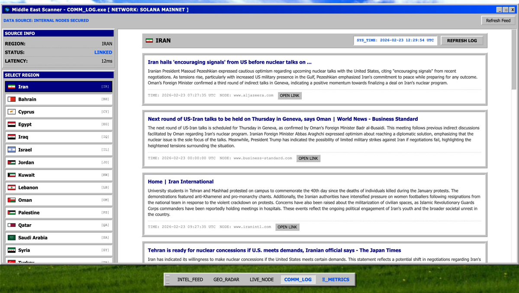Open link for the iranintl.com article
The image size is (519, 293).
(287, 227)
